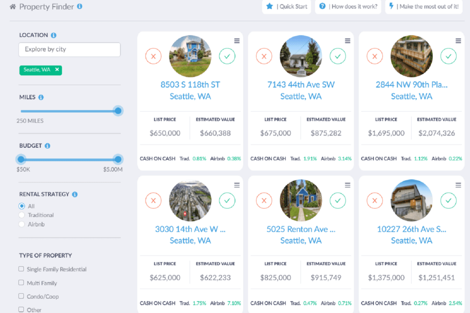The height and width of the screenshot is (313, 470).
Task: Click the info icon beside Budget
Action: pyautogui.click(x=47, y=146)
